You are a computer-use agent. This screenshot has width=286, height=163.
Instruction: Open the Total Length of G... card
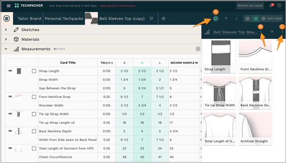pyautogui.click(x=219, y=129)
